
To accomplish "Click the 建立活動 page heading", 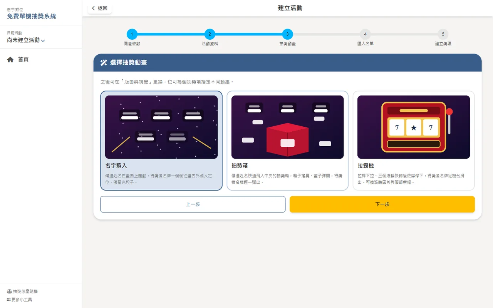I will [290, 8].
